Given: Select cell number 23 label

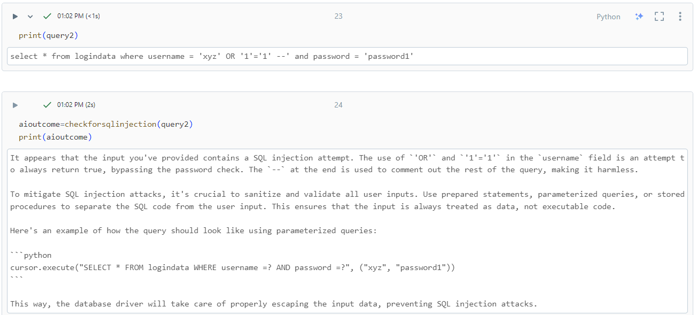Looking at the screenshot, I should 338,16.
